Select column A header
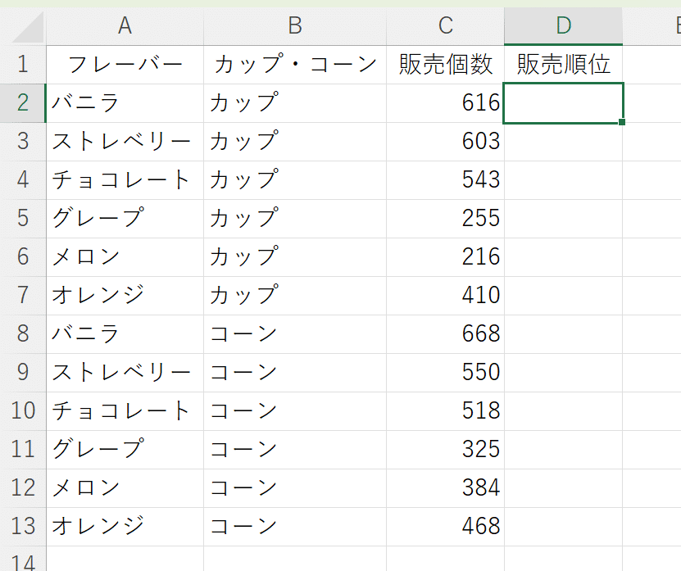 click(x=125, y=26)
